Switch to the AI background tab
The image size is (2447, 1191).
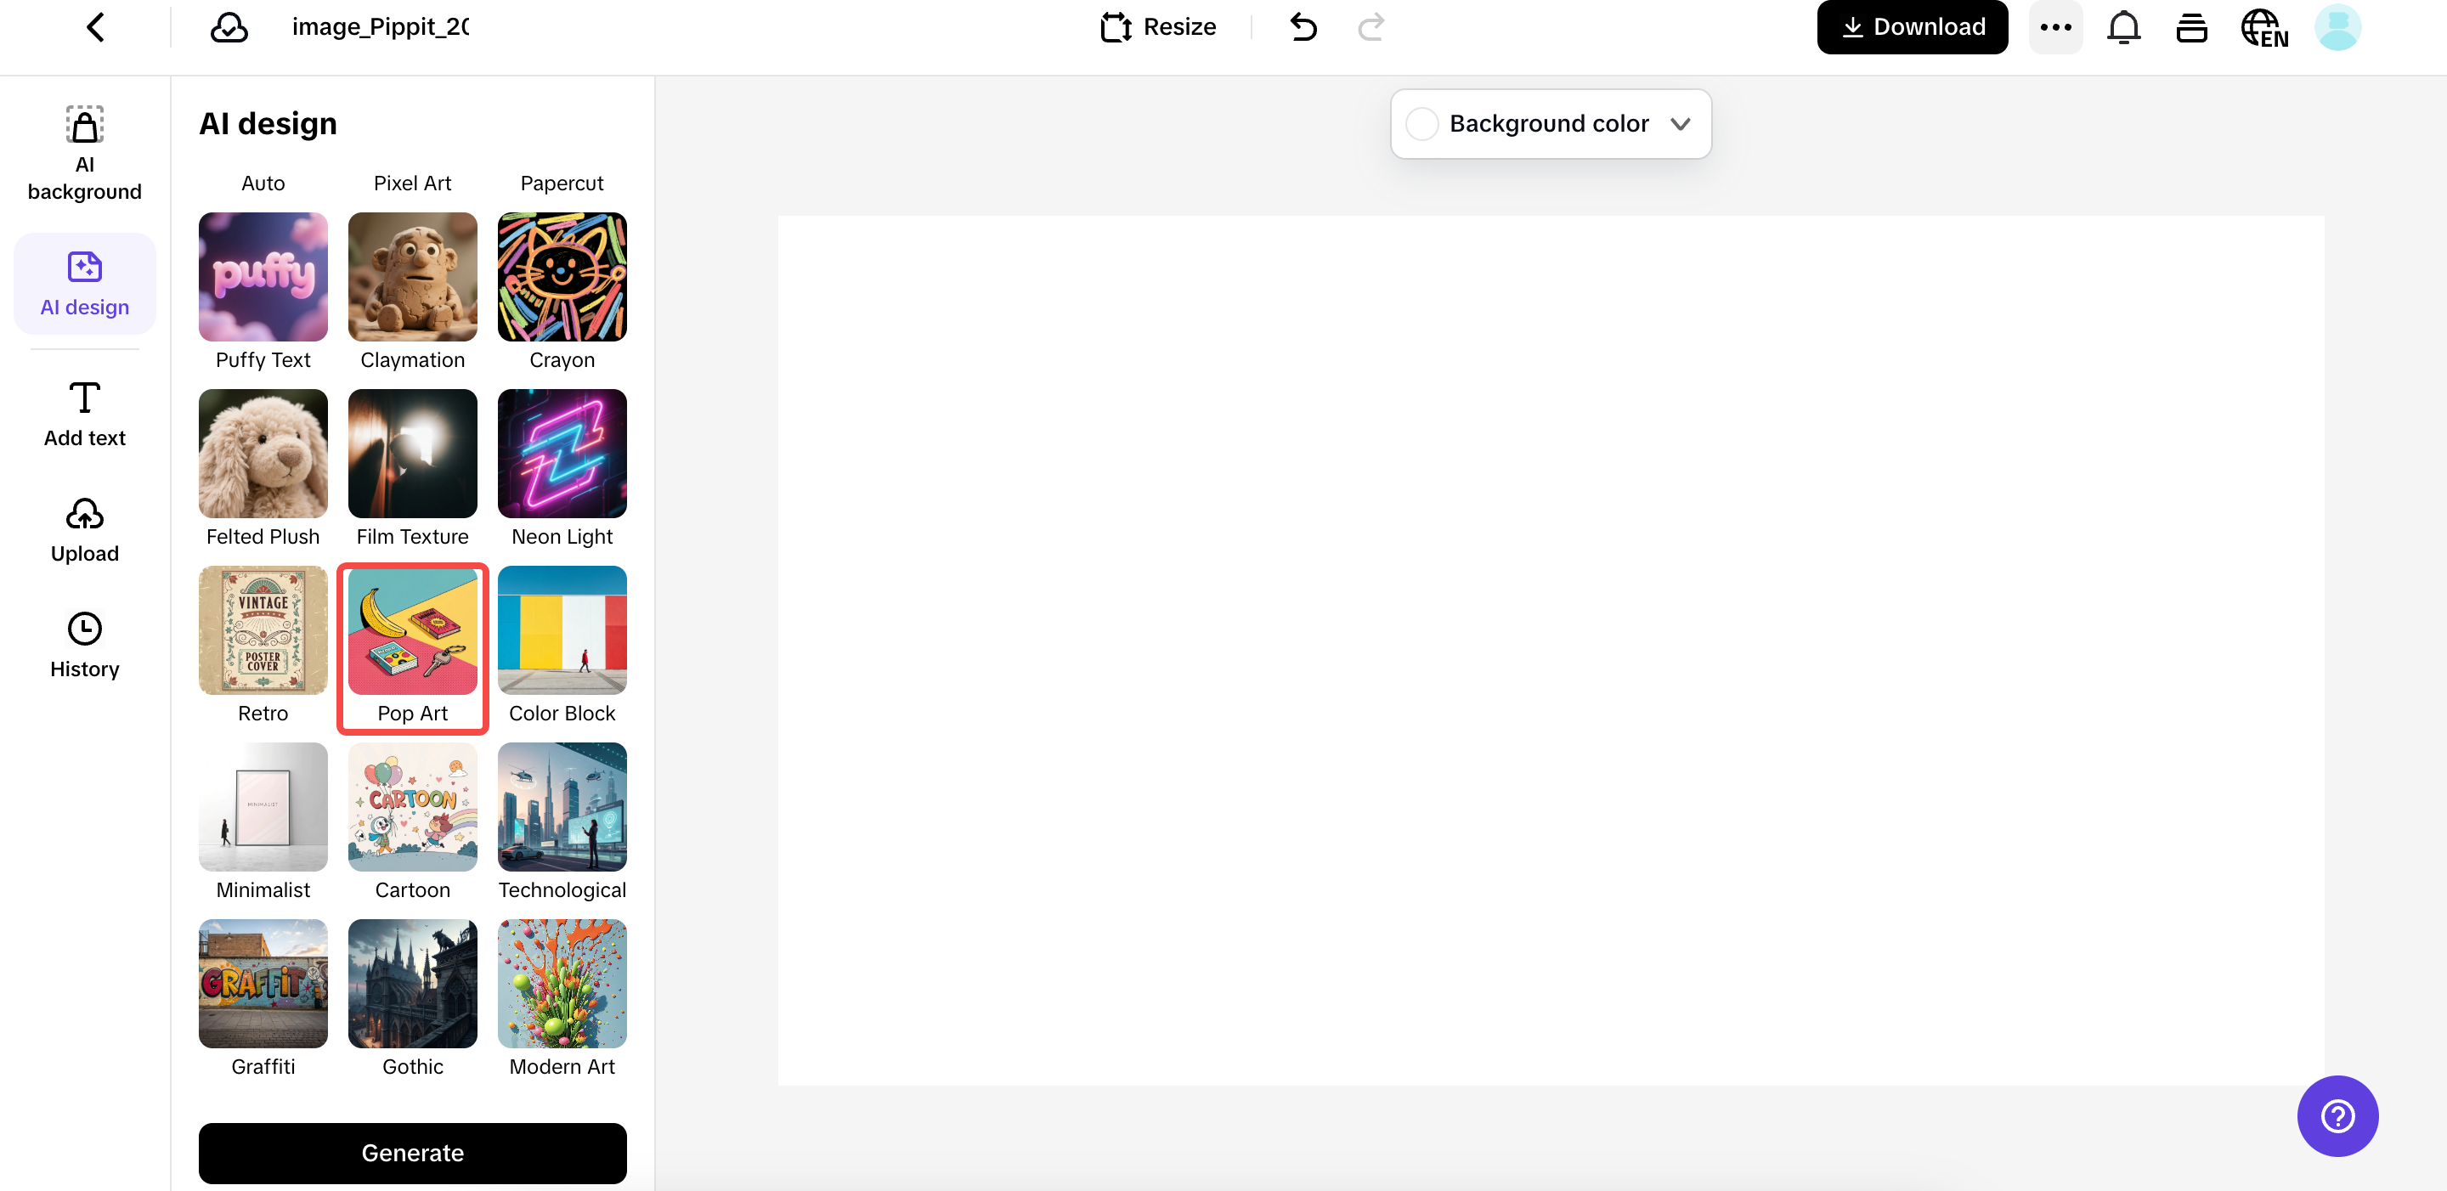point(85,152)
